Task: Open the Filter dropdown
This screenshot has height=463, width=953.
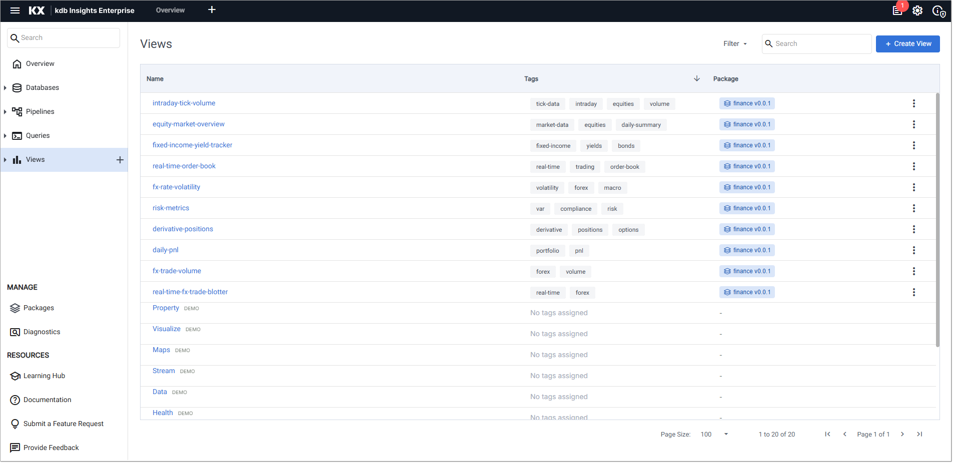Action: (x=735, y=44)
